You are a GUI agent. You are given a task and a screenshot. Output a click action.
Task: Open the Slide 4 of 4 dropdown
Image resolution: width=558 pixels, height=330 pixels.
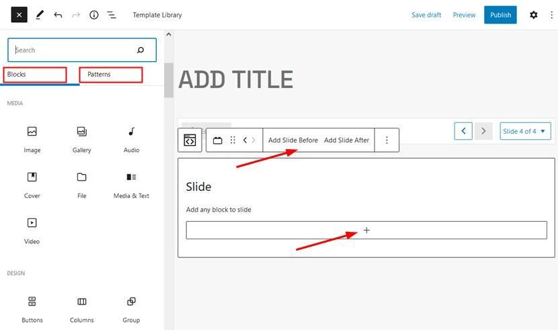coord(525,131)
